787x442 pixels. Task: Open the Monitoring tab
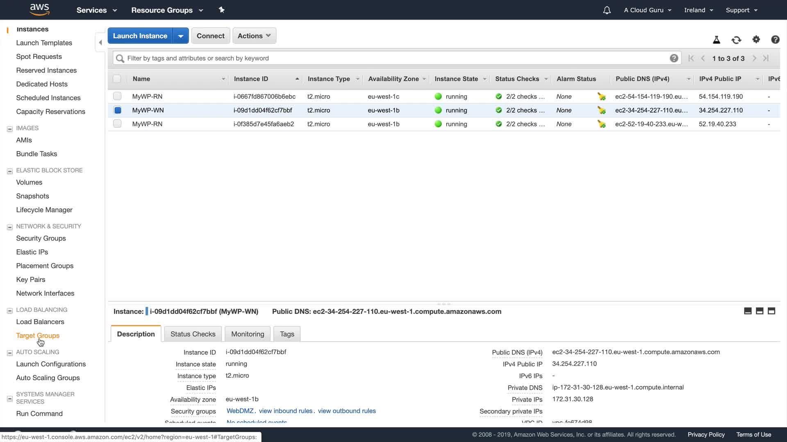pos(248,334)
